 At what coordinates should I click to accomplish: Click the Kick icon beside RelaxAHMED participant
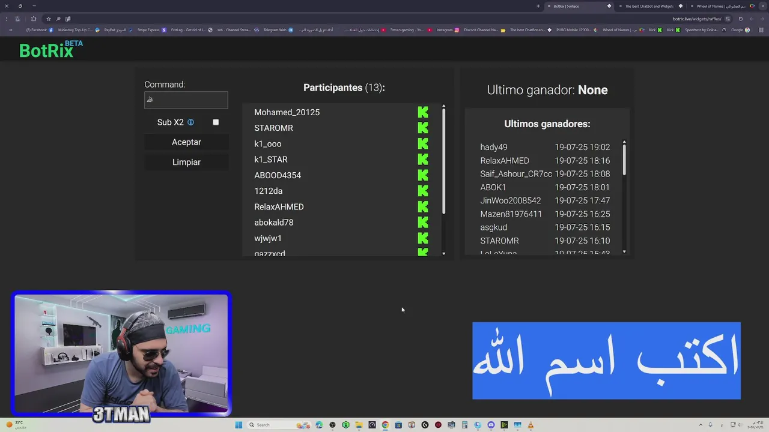pyautogui.click(x=423, y=207)
